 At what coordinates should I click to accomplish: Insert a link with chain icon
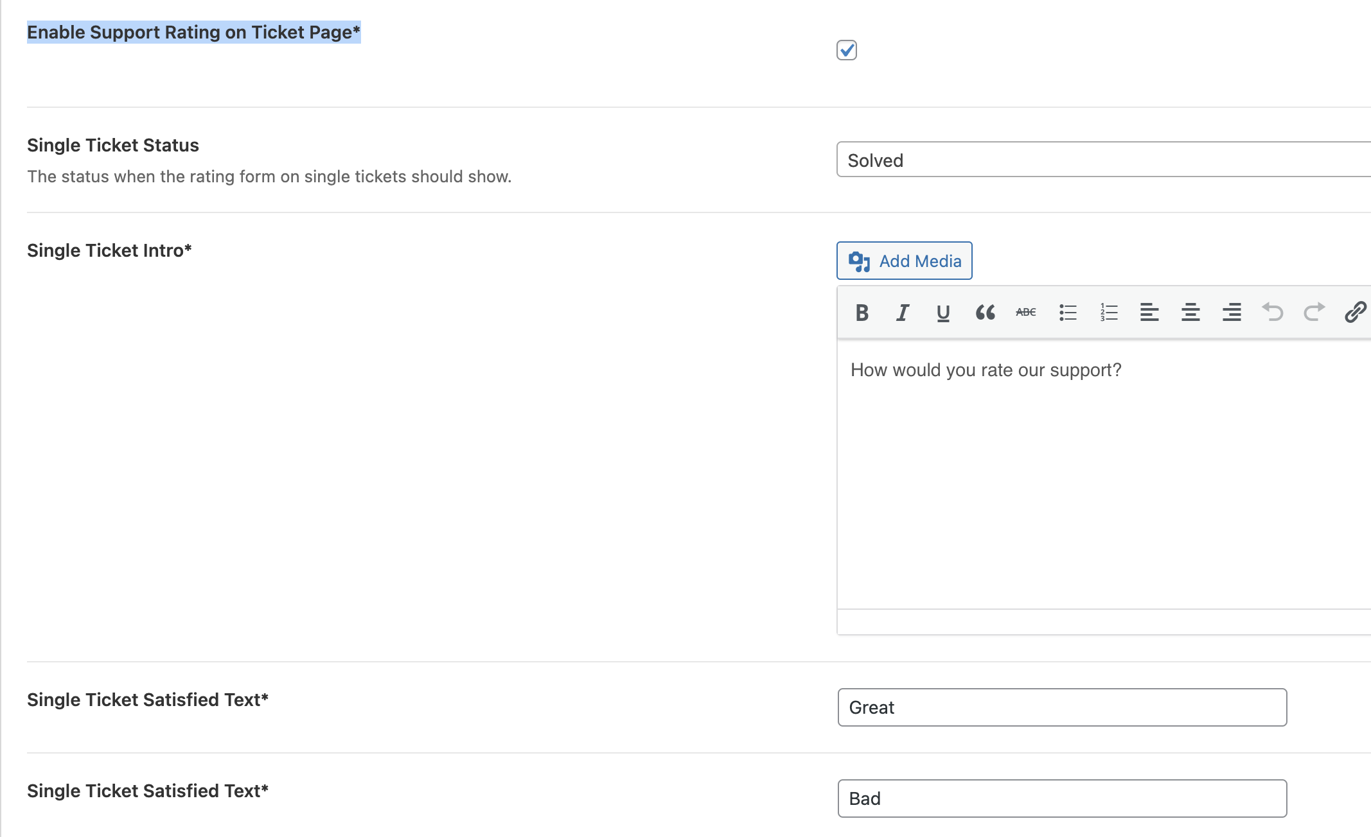[1355, 313]
